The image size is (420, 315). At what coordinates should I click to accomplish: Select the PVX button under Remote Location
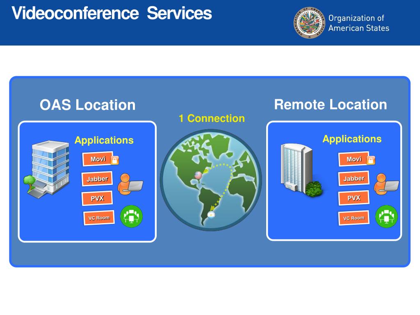point(354,198)
